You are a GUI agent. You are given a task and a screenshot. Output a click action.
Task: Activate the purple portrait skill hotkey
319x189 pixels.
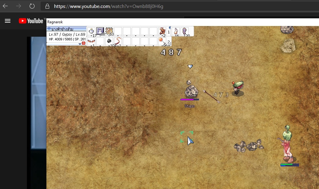click(x=100, y=31)
